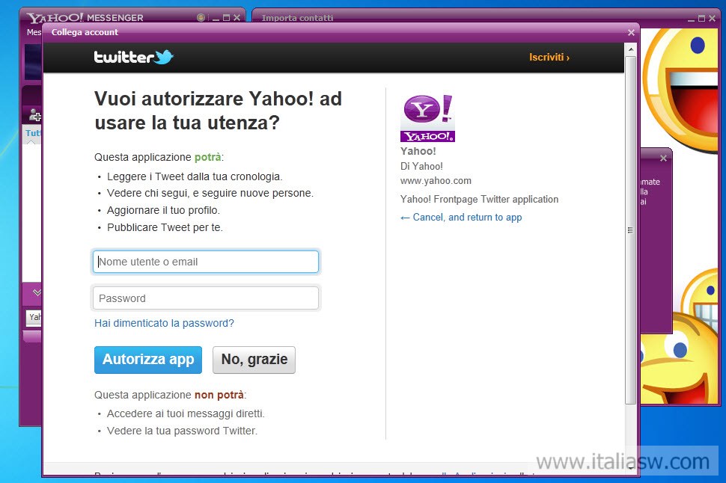Click the Yahoo Messenger status icon
The height and width of the screenshot is (483, 726).
(x=201, y=18)
